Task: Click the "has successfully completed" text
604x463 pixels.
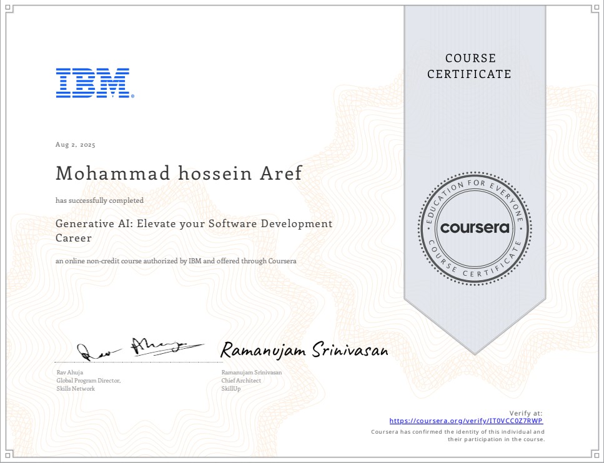Action: point(99,200)
